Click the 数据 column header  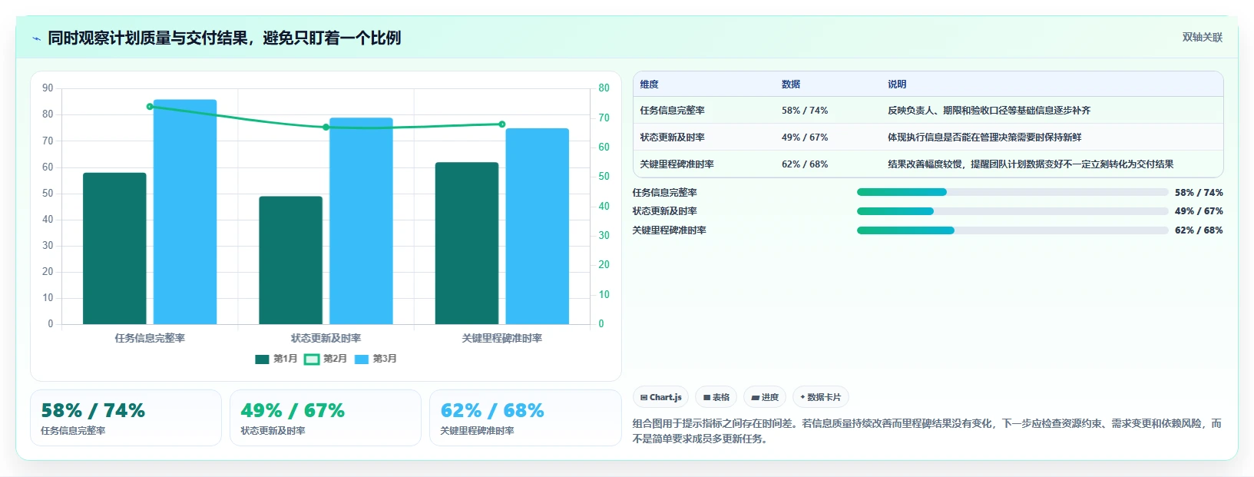(x=791, y=84)
